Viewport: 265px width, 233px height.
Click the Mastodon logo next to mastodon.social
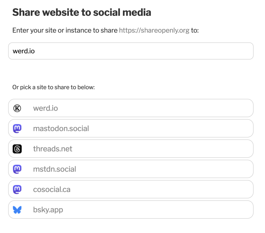click(x=17, y=128)
